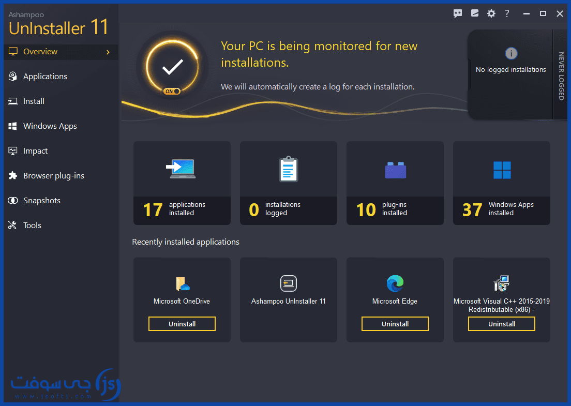Image resolution: width=571 pixels, height=406 pixels.
Task: Click the Install sidebar icon
Action: pos(13,101)
